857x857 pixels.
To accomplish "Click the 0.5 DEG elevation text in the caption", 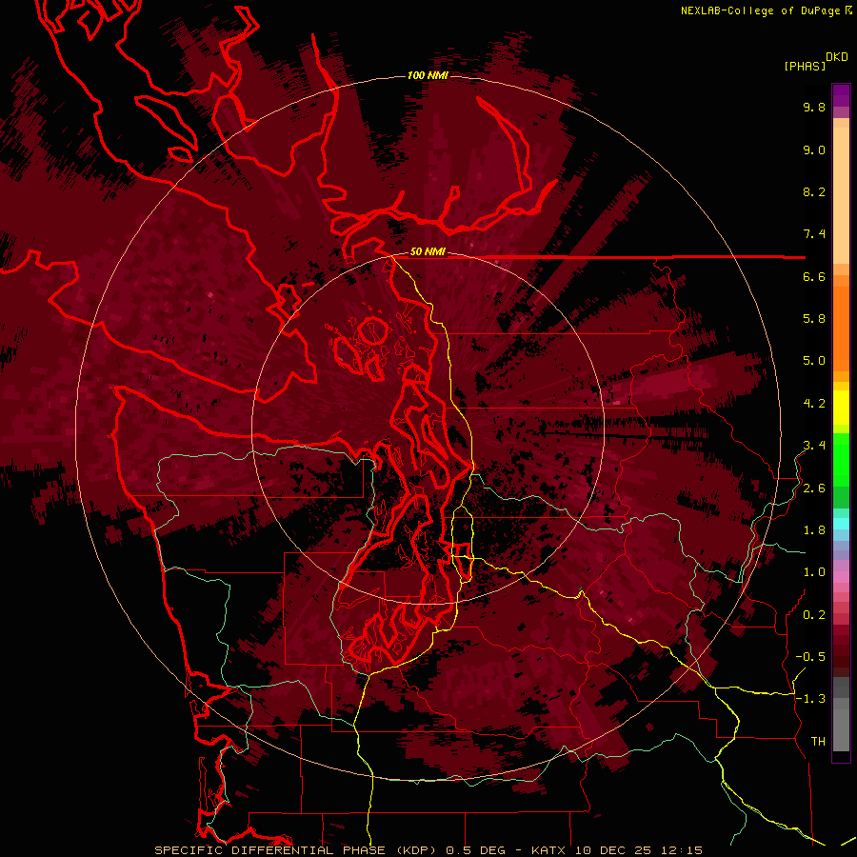I will pos(476,850).
